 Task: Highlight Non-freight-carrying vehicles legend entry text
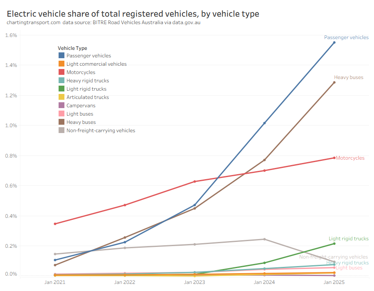pyautogui.click(x=101, y=131)
